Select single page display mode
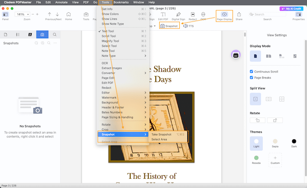Screen dimensions: 307x188 coord(255,56)
